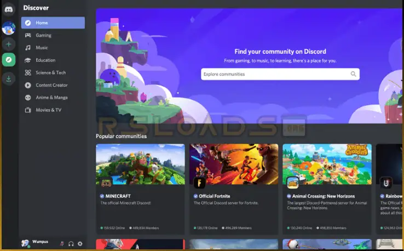
Task: Click the Animal Crossing server logo icon
Action: click(x=293, y=183)
